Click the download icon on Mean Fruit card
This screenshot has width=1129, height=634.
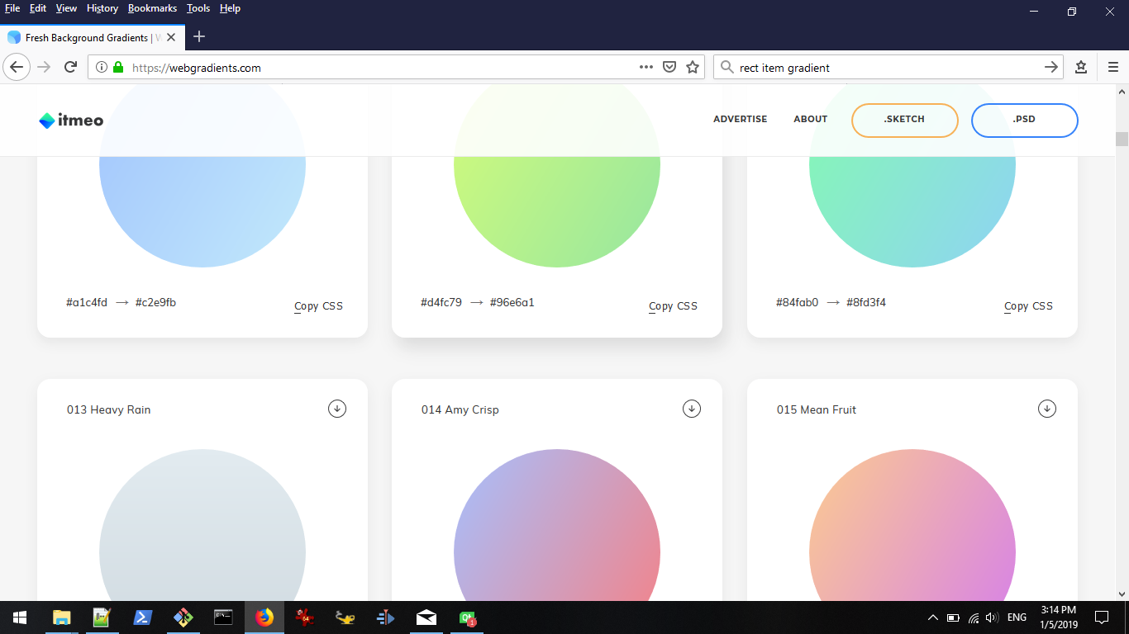pyautogui.click(x=1047, y=409)
